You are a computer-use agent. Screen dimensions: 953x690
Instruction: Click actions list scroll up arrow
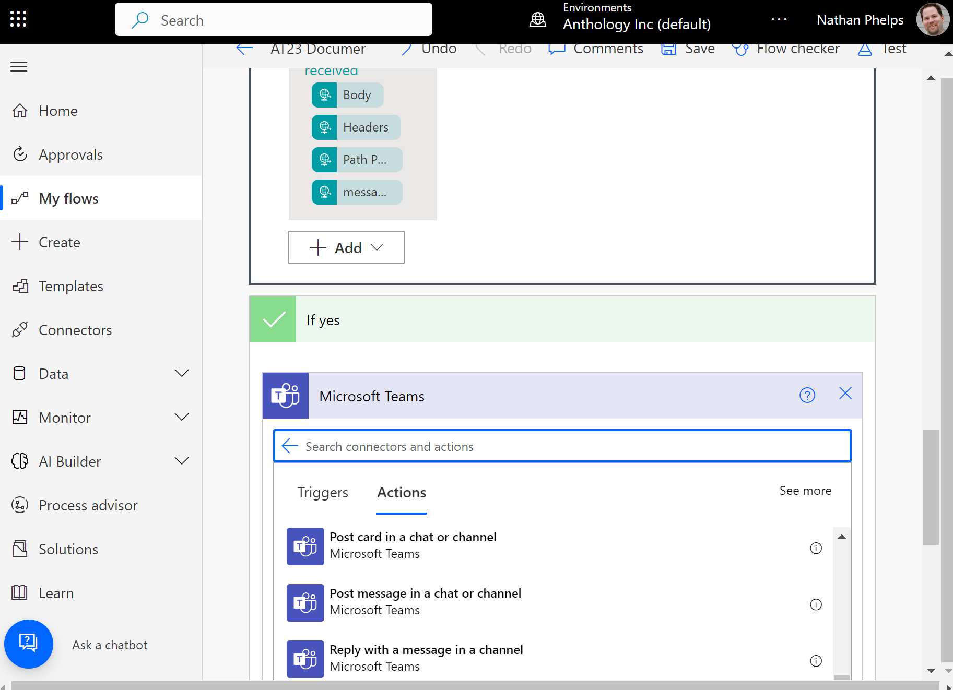click(x=842, y=537)
